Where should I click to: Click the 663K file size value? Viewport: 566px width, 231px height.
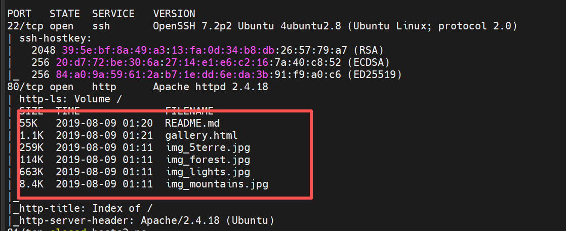pos(31,172)
